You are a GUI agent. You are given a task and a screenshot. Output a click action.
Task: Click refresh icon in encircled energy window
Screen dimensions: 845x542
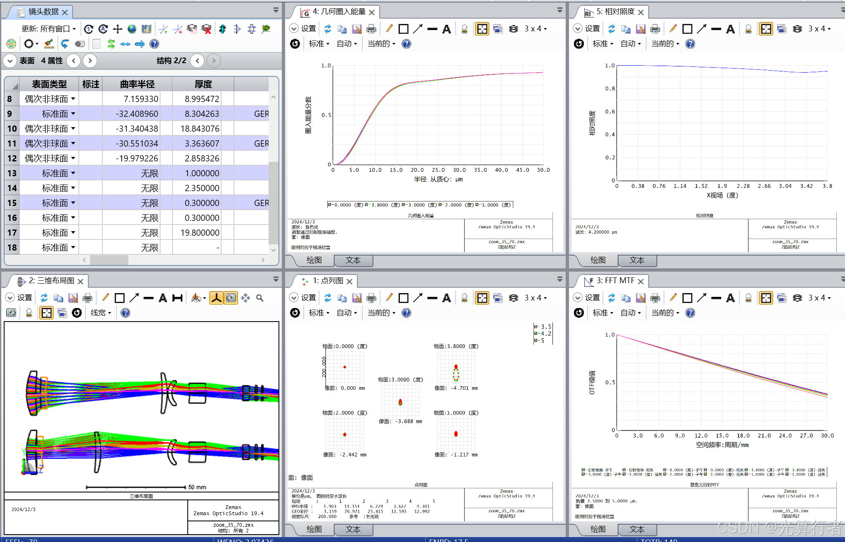[328, 29]
